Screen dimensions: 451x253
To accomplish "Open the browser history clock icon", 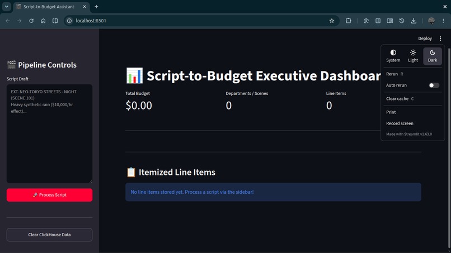I will 402,21.
